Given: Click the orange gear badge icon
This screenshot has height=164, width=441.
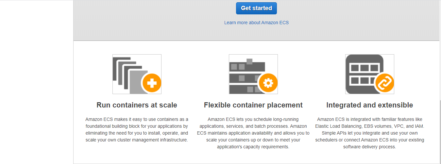Looking at the screenshot, I should click(x=268, y=83).
